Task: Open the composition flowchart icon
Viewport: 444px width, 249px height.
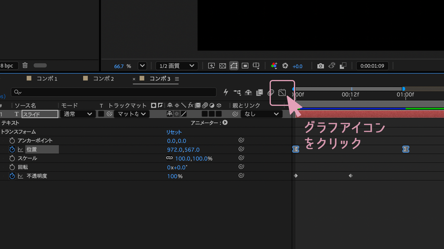Action: tap(237, 93)
